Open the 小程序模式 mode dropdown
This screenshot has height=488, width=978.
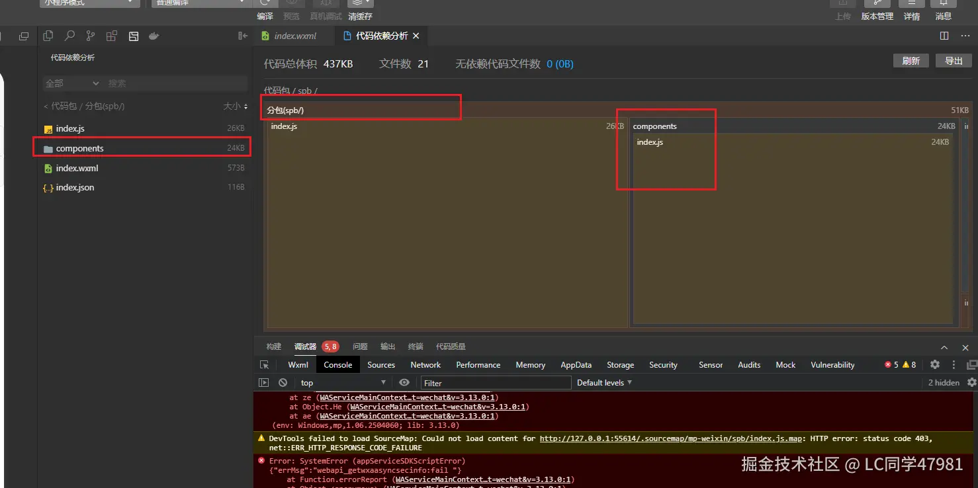[x=90, y=3]
